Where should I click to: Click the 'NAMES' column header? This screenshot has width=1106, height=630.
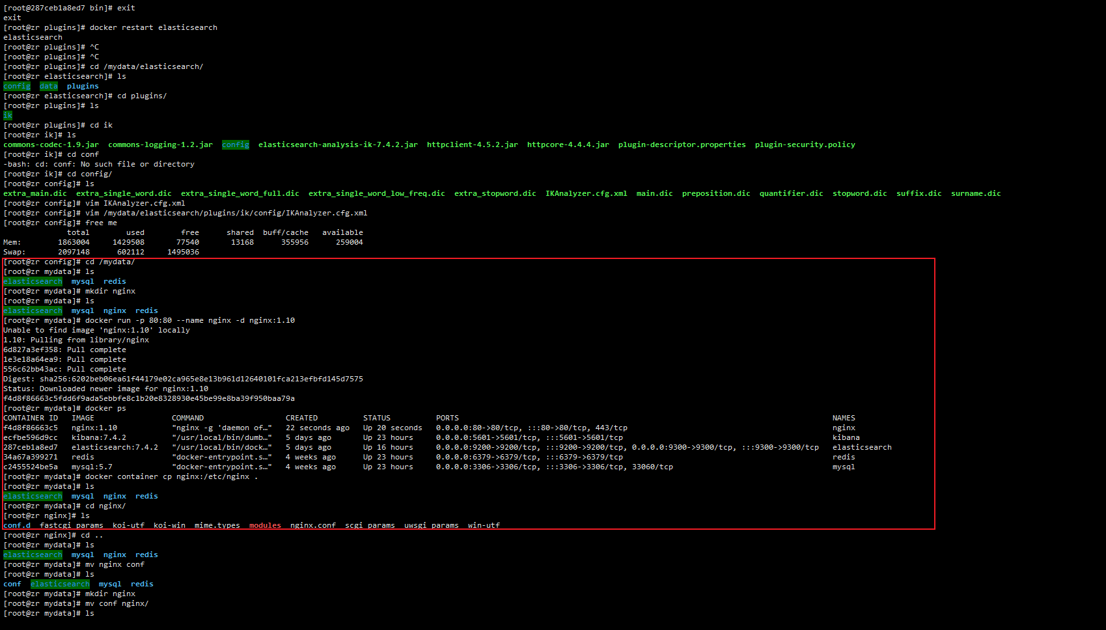pos(844,418)
